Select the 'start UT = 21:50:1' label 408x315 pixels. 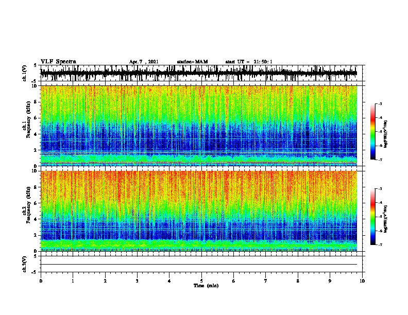[249, 62]
